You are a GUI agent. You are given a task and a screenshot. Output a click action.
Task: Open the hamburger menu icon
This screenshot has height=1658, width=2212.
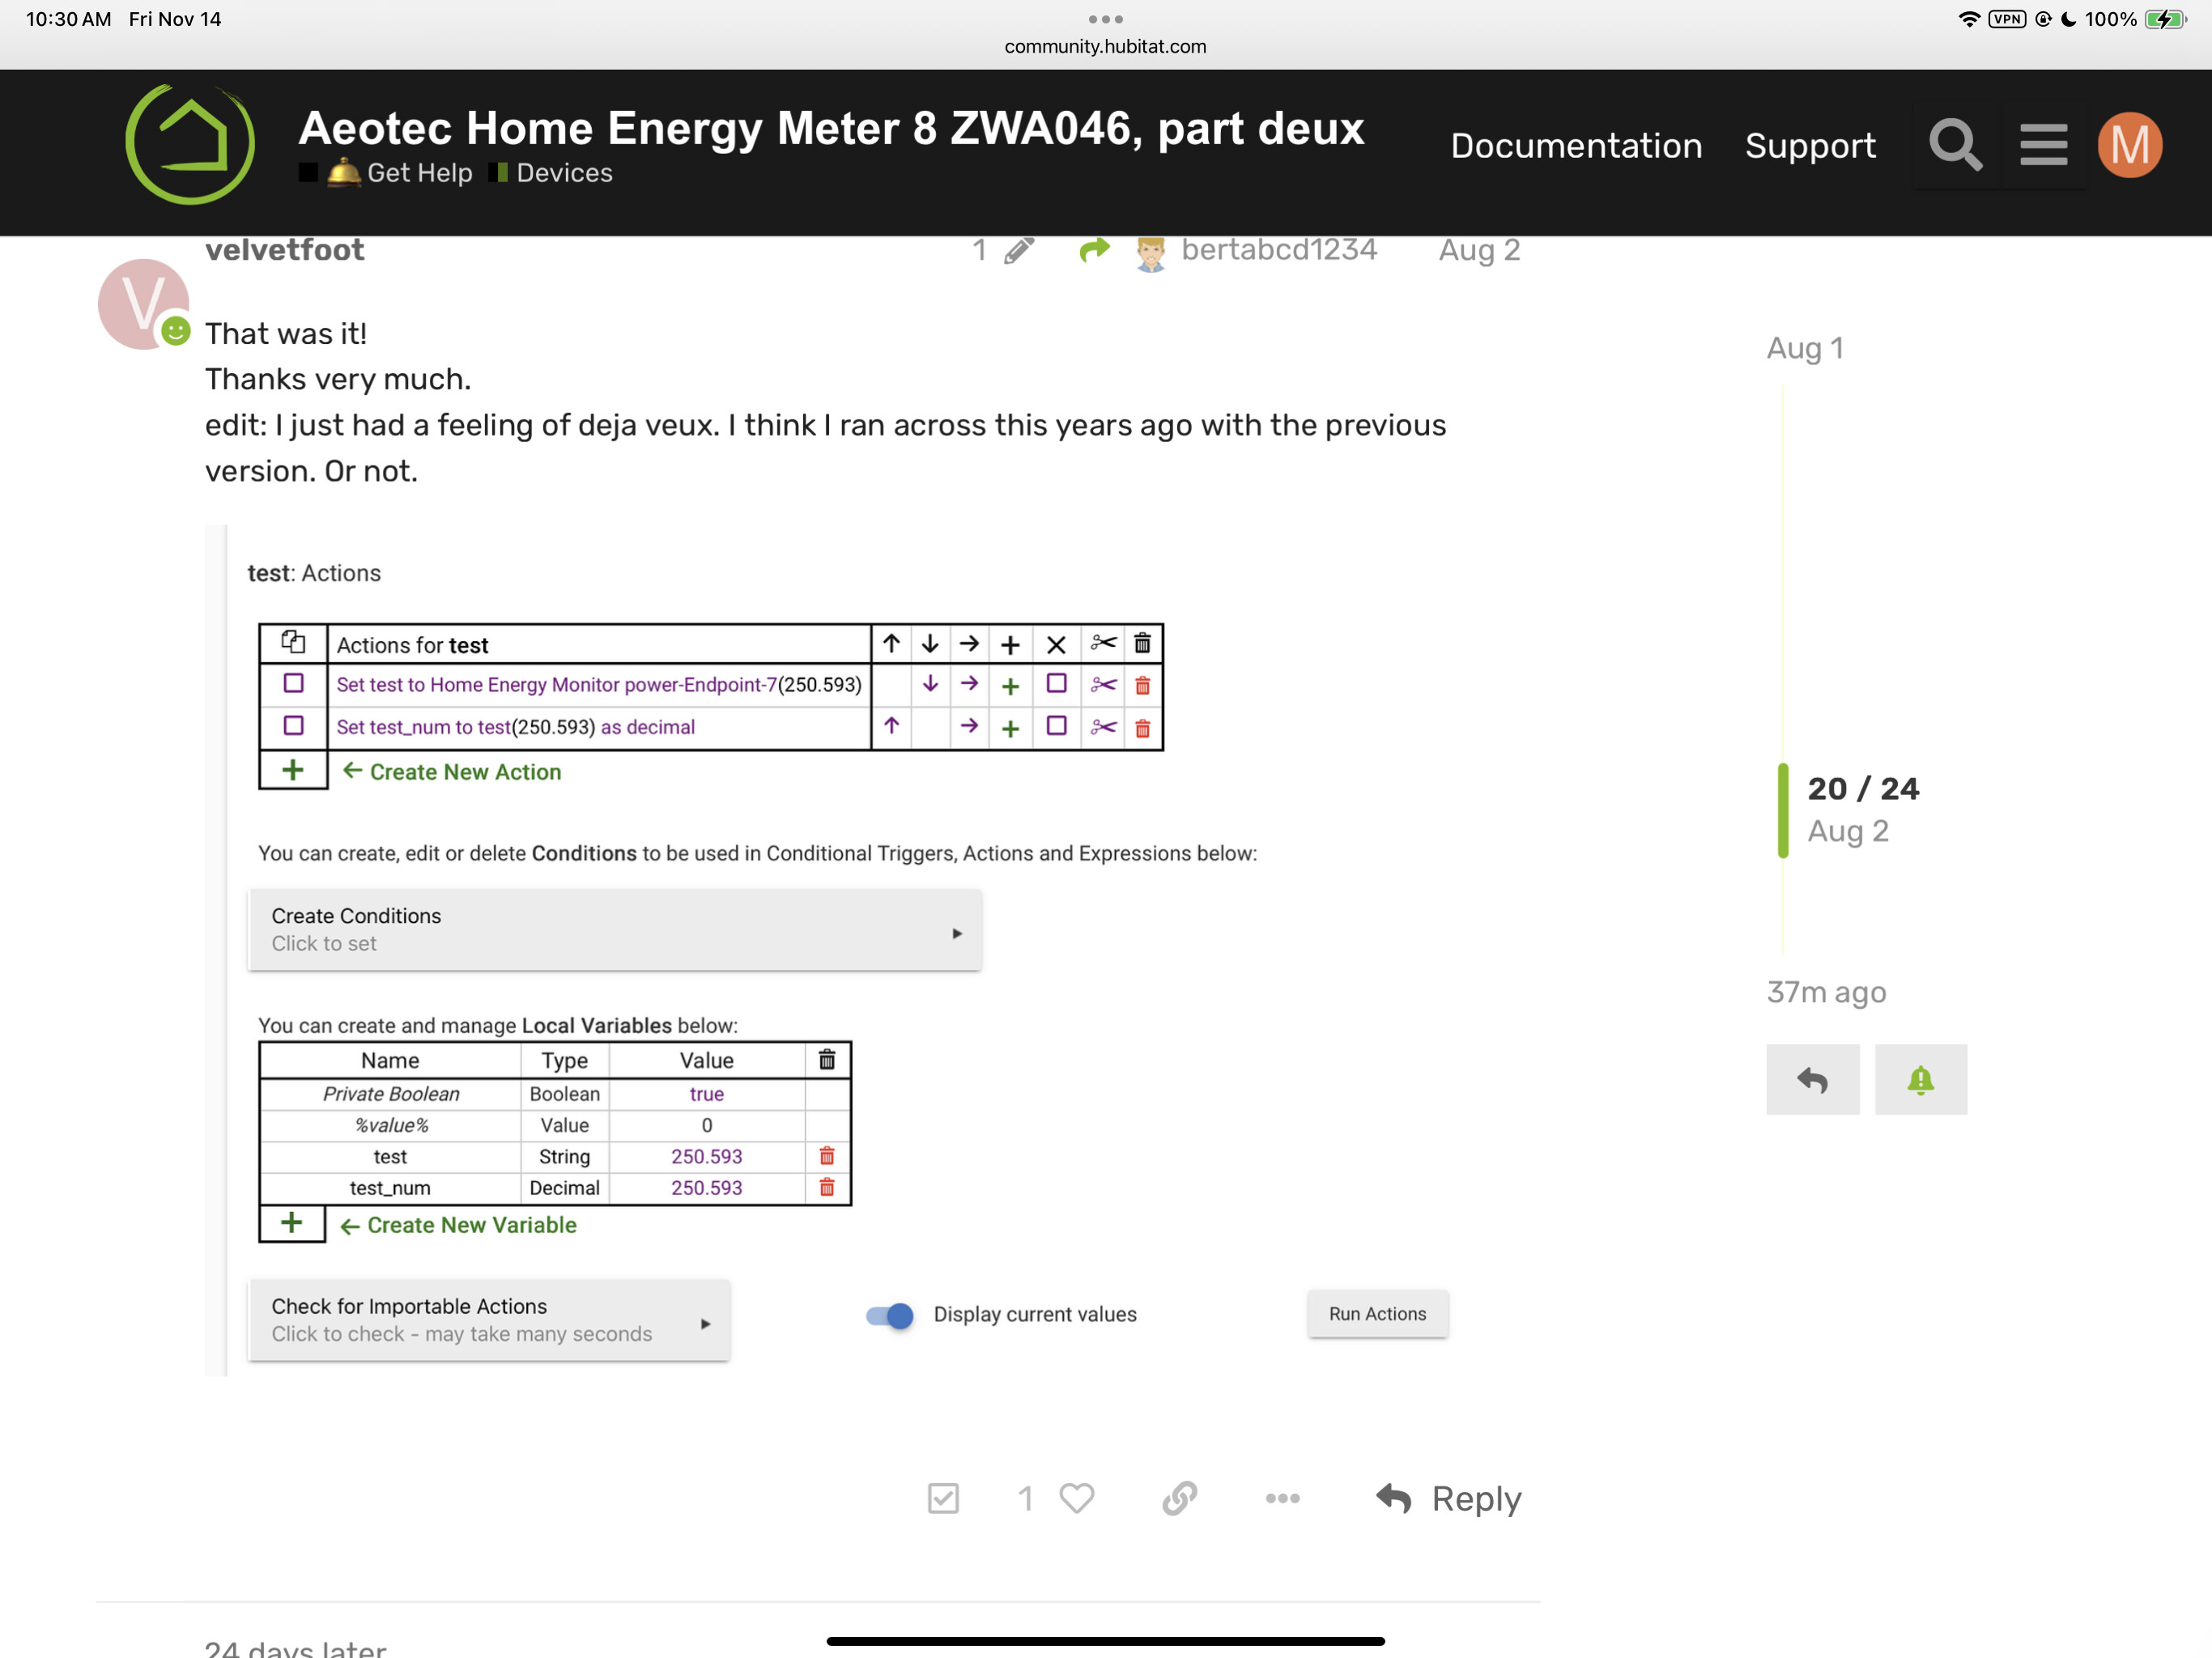pos(2043,146)
